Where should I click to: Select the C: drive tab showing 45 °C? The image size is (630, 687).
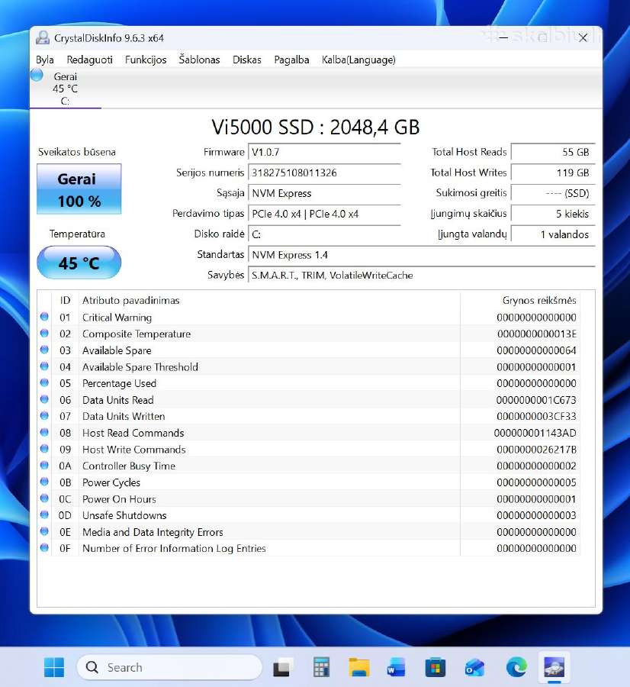[x=66, y=89]
